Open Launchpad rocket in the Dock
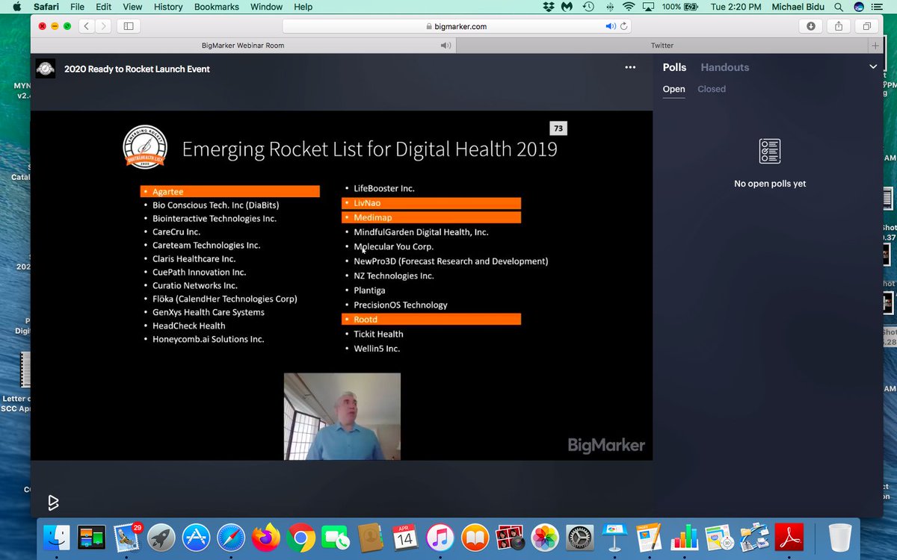This screenshot has height=560, width=897. click(161, 538)
